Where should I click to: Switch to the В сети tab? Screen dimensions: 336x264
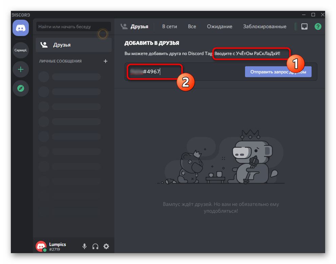click(x=169, y=27)
